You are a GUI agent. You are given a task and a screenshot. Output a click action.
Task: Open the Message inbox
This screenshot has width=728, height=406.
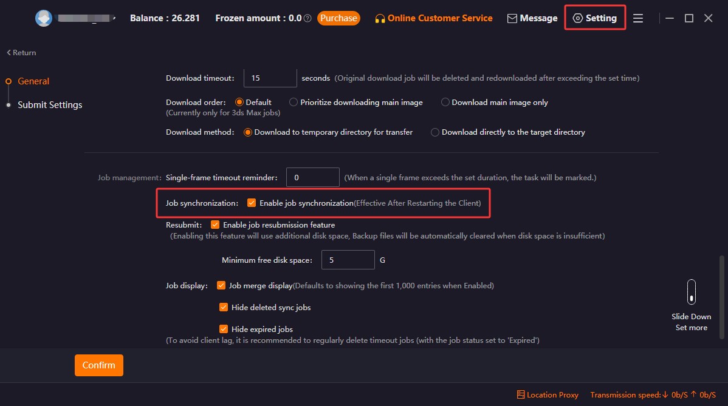point(532,18)
